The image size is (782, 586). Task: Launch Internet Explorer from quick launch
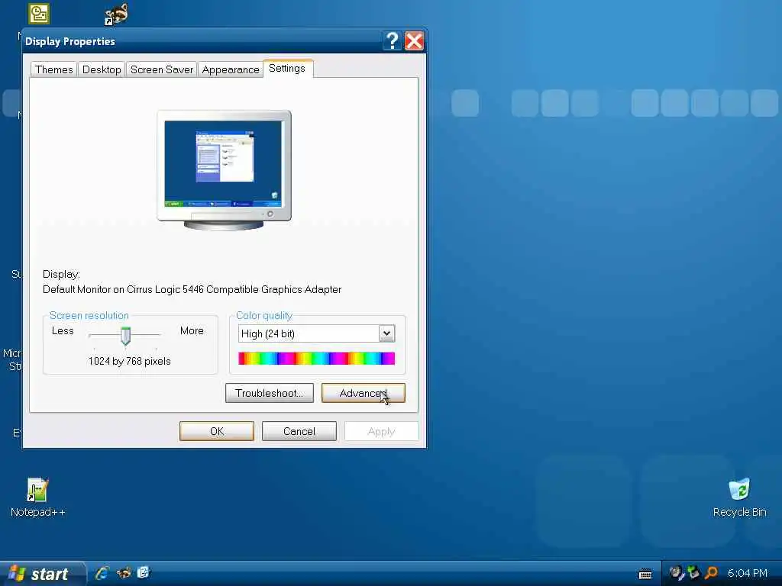[x=102, y=573]
